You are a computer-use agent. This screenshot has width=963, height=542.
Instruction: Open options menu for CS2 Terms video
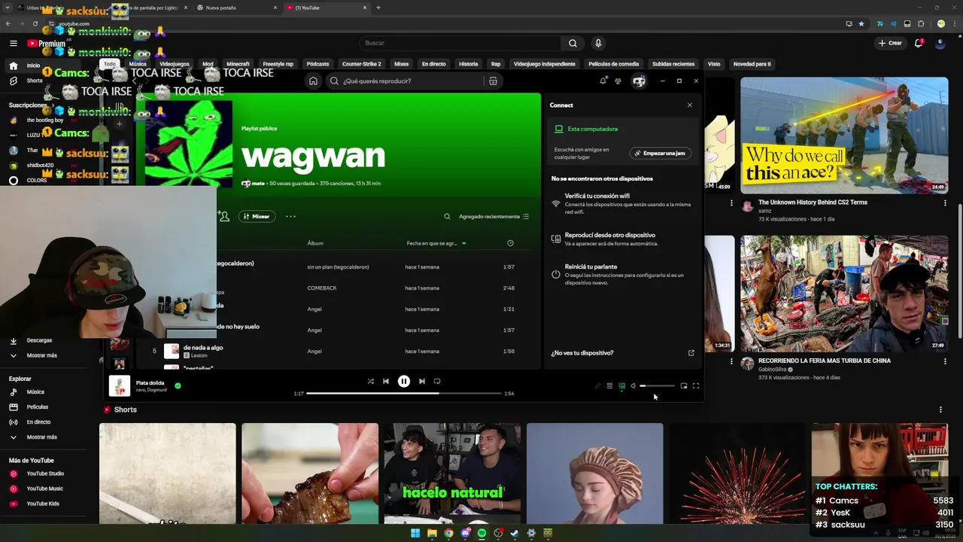945,203
